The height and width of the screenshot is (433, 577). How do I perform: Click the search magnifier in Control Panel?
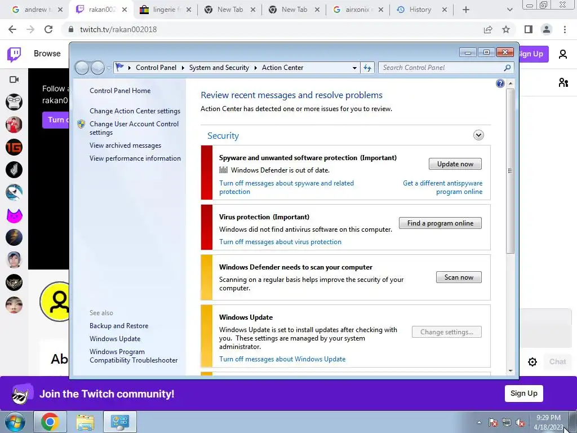[x=507, y=68]
